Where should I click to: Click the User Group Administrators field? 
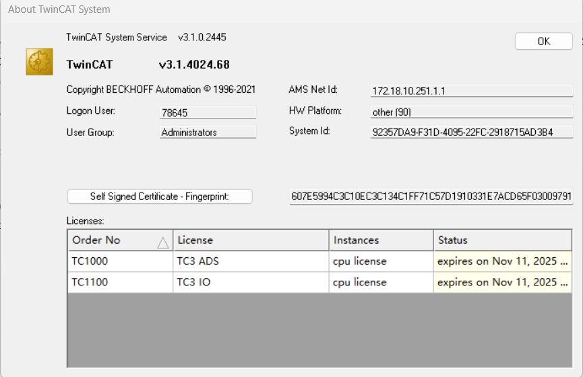(208, 133)
